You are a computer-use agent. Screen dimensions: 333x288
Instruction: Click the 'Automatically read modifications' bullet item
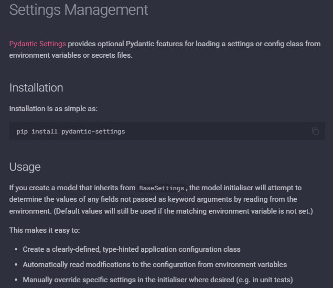tap(155, 264)
